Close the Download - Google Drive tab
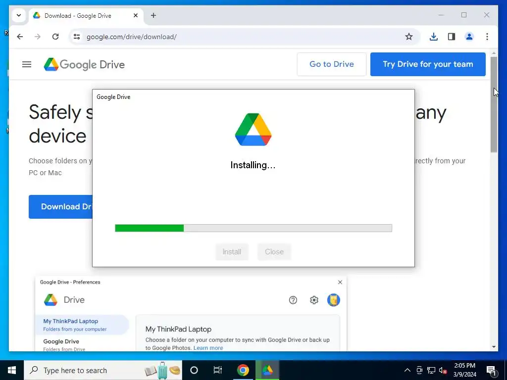The height and width of the screenshot is (380, 507). [x=136, y=15]
